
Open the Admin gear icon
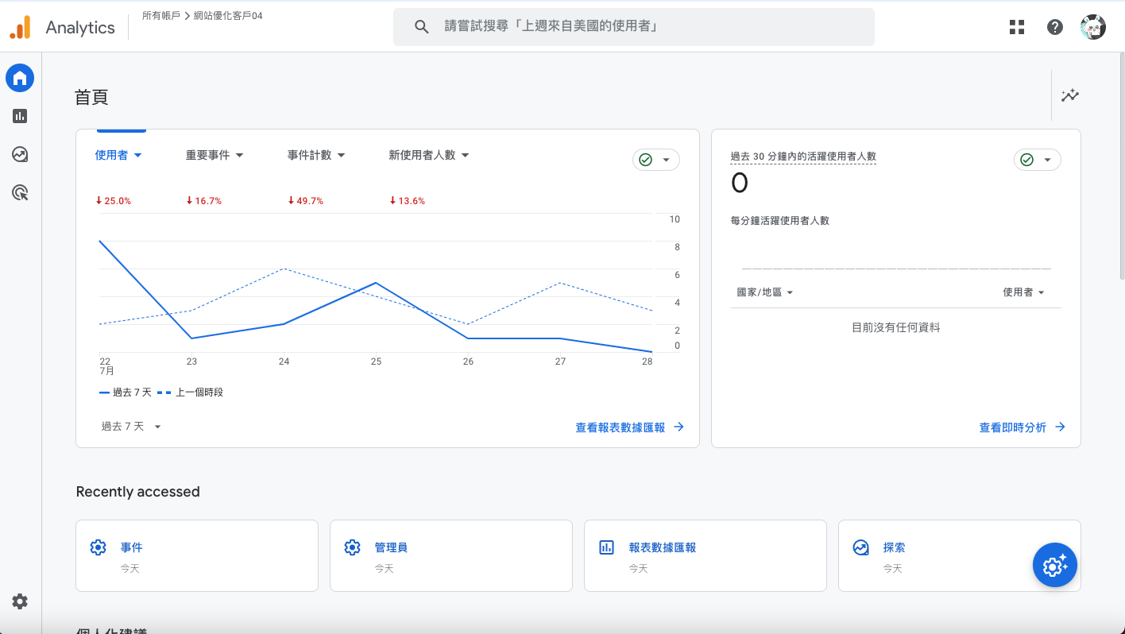[20, 601]
